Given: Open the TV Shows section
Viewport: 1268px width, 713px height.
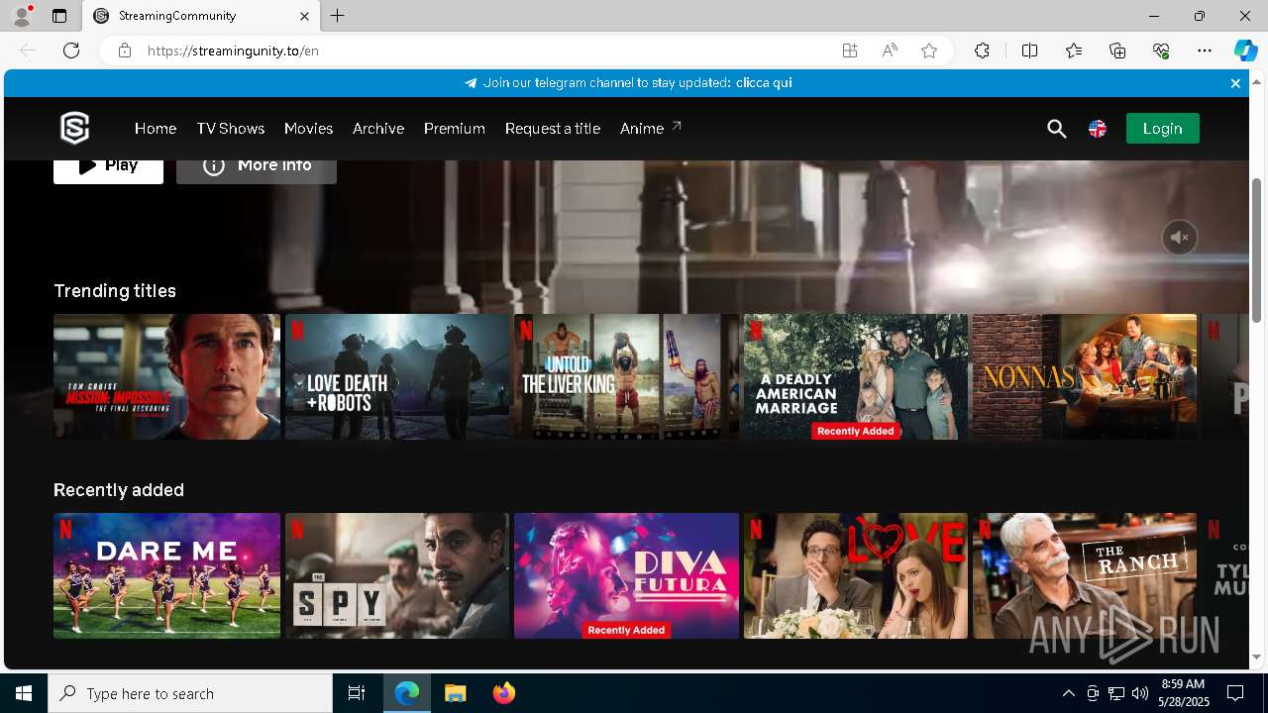Looking at the screenshot, I should pos(230,129).
